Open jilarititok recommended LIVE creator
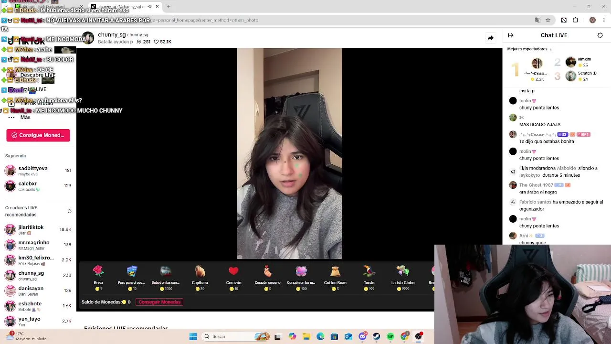 [x=38, y=229]
